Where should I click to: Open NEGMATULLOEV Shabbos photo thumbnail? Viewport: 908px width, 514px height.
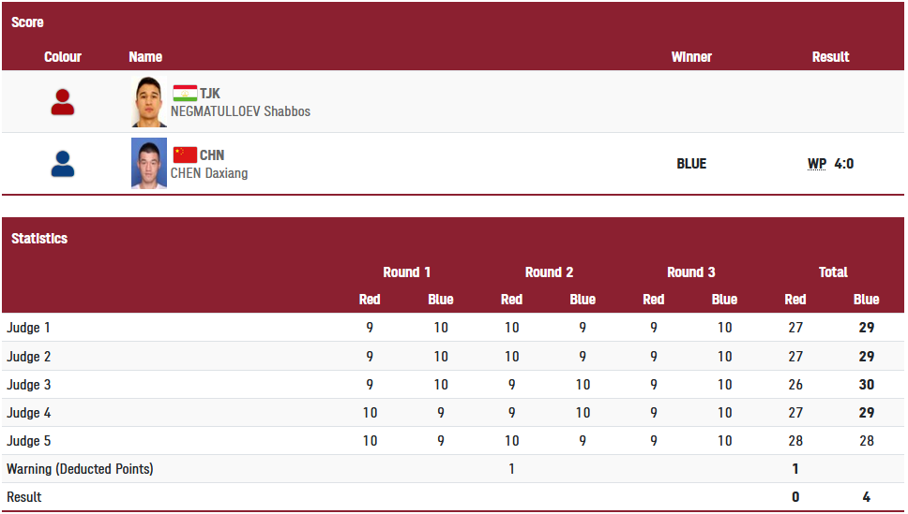coord(149,102)
